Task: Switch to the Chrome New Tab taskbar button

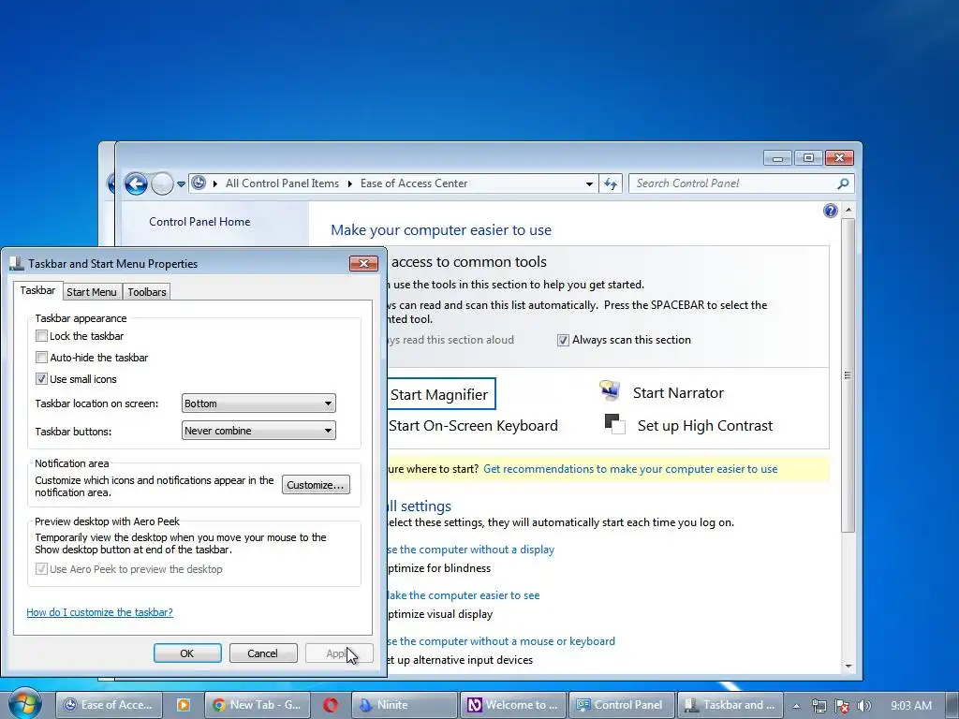Action: coord(257,705)
